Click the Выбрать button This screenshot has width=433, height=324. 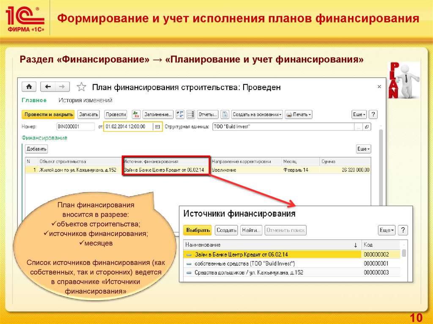[x=197, y=230]
